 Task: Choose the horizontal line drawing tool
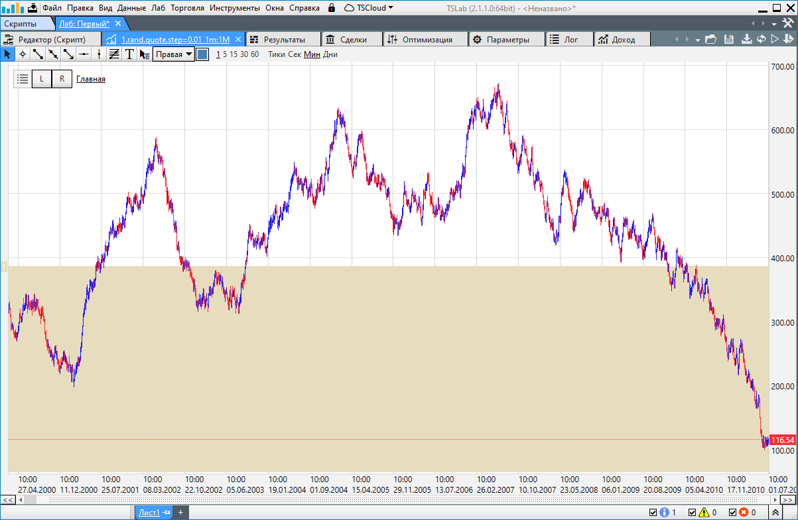tap(84, 54)
